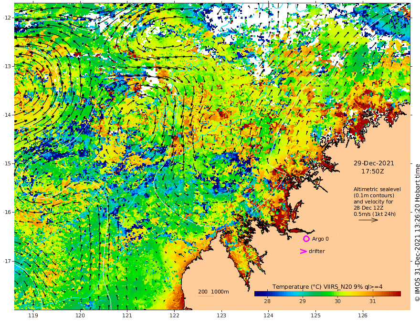Click longitude axis label 120
Image resolution: width=420 pixels, height=324 pixels.
click(x=80, y=315)
